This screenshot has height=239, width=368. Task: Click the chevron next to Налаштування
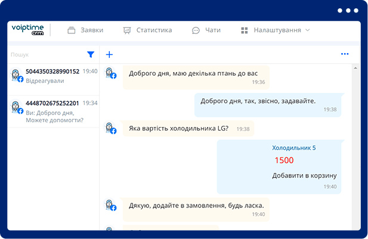tap(307, 30)
